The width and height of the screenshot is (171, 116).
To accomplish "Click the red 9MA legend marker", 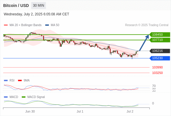I will tap(20, 80).
